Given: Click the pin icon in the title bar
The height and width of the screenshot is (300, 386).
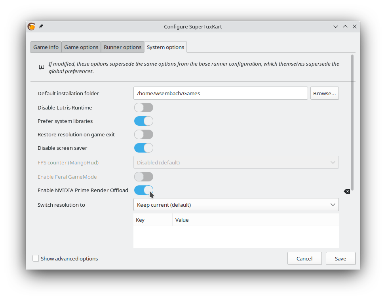Looking at the screenshot, I should [41, 26].
